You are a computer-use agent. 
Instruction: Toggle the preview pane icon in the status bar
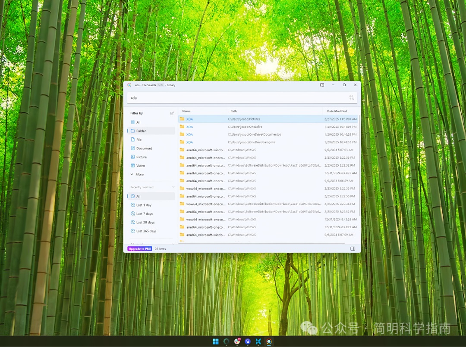[353, 249]
